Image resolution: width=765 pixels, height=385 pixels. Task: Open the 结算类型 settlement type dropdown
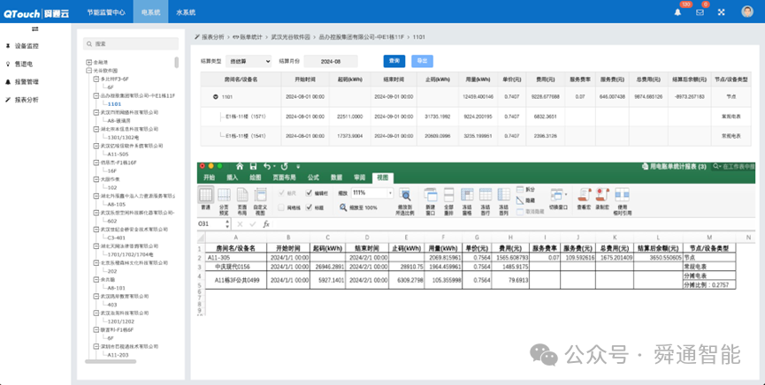tap(249, 61)
